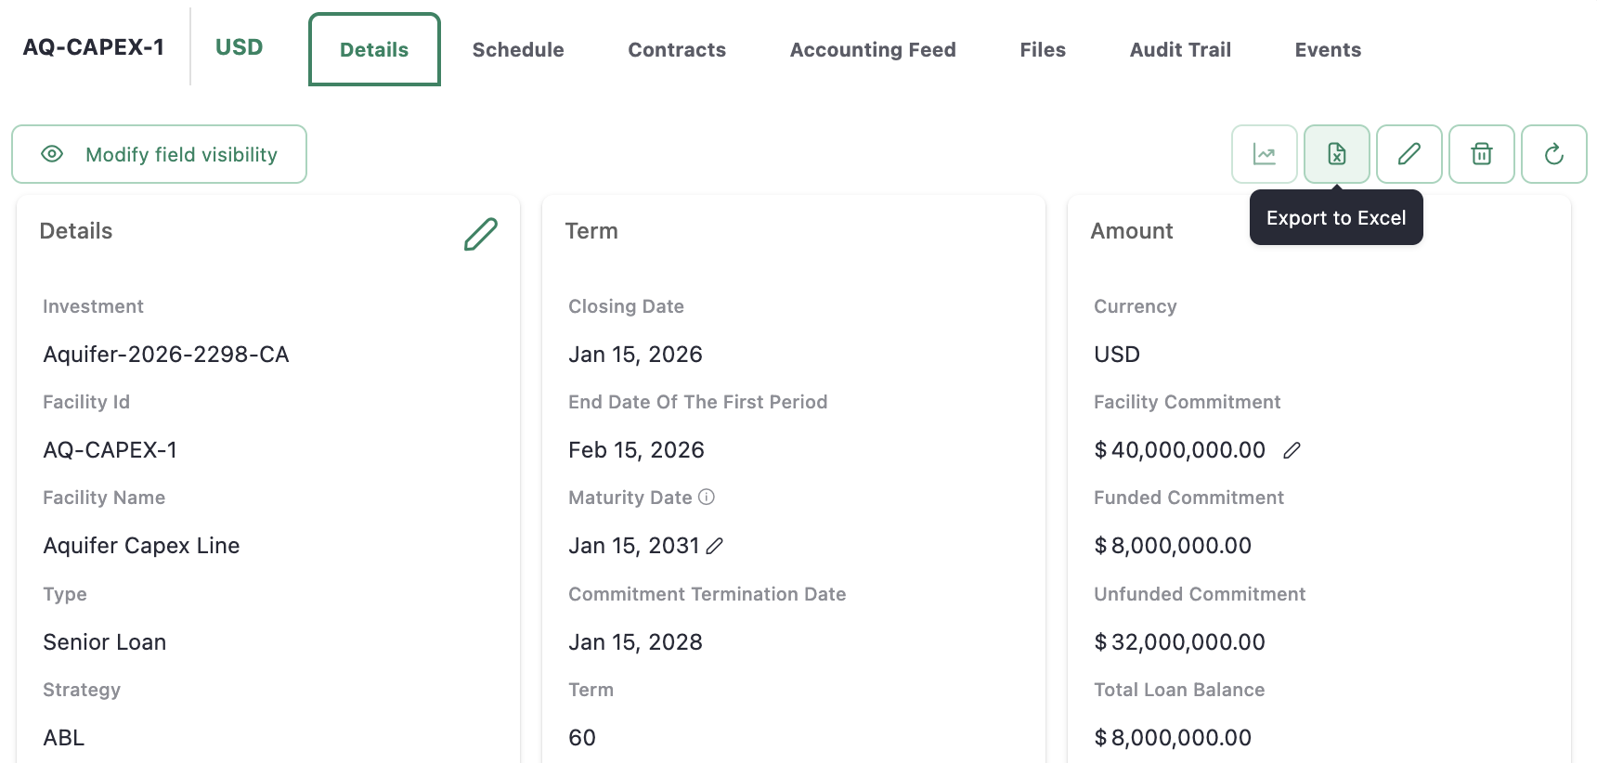This screenshot has width=1597, height=763.
Task: Open the chart analytics icon button
Action: (1264, 154)
